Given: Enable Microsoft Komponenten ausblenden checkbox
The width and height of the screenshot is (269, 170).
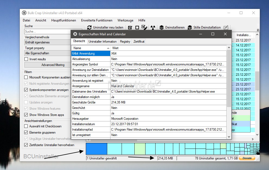Looking at the screenshot, I should (x=26, y=77).
